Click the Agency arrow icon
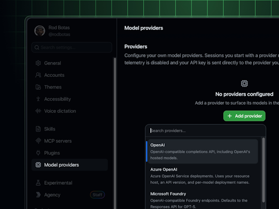The height and width of the screenshot is (209, 279). (x=38, y=195)
